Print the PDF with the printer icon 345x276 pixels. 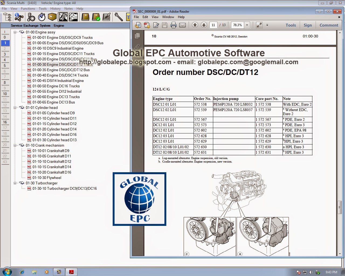(x=174, y=25)
